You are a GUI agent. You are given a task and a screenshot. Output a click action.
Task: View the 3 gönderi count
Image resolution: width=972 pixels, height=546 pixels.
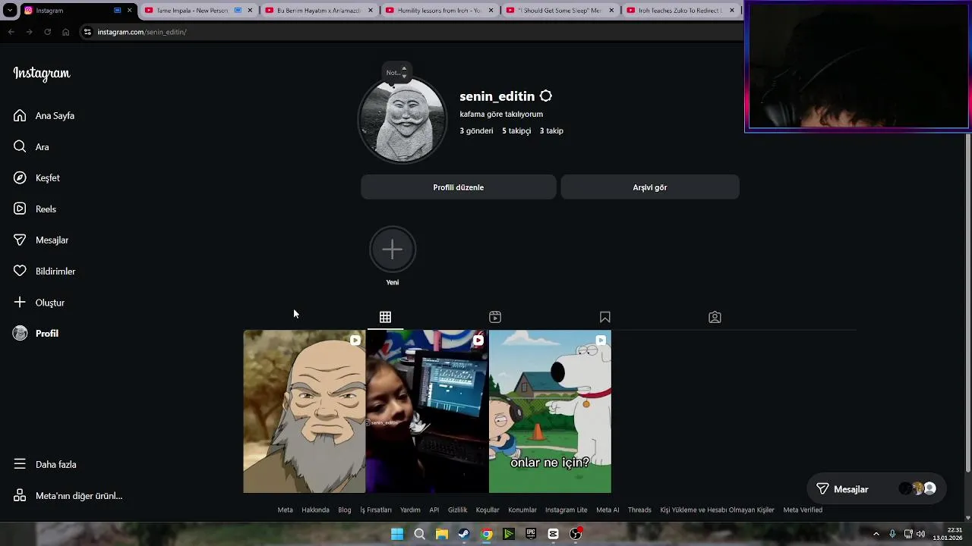tap(476, 130)
